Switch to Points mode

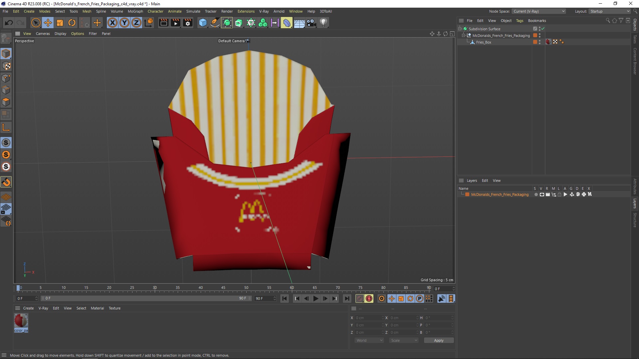(x=6, y=78)
